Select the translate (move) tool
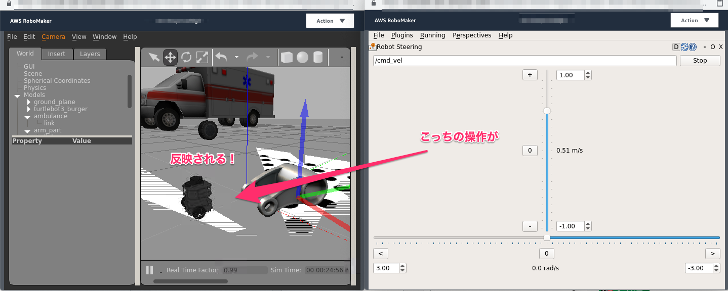The image size is (728, 291). [x=170, y=57]
